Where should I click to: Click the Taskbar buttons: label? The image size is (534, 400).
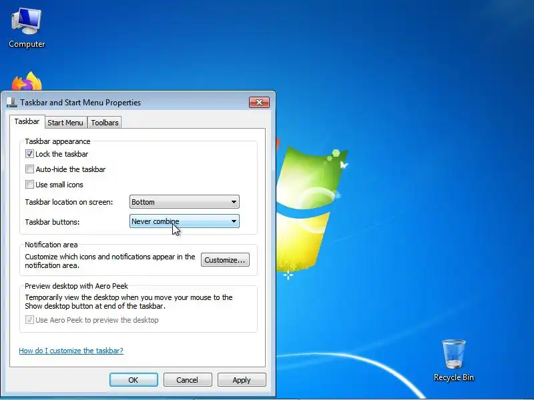[x=52, y=222]
